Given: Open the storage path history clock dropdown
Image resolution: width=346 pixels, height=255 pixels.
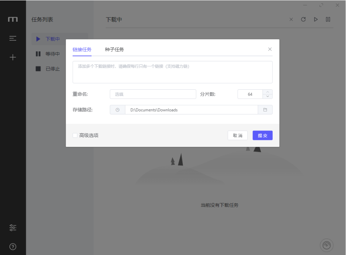Looking at the screenshot, I should (117, 110).
